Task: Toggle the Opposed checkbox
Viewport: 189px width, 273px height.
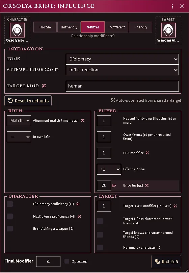Action: [67, 261]
